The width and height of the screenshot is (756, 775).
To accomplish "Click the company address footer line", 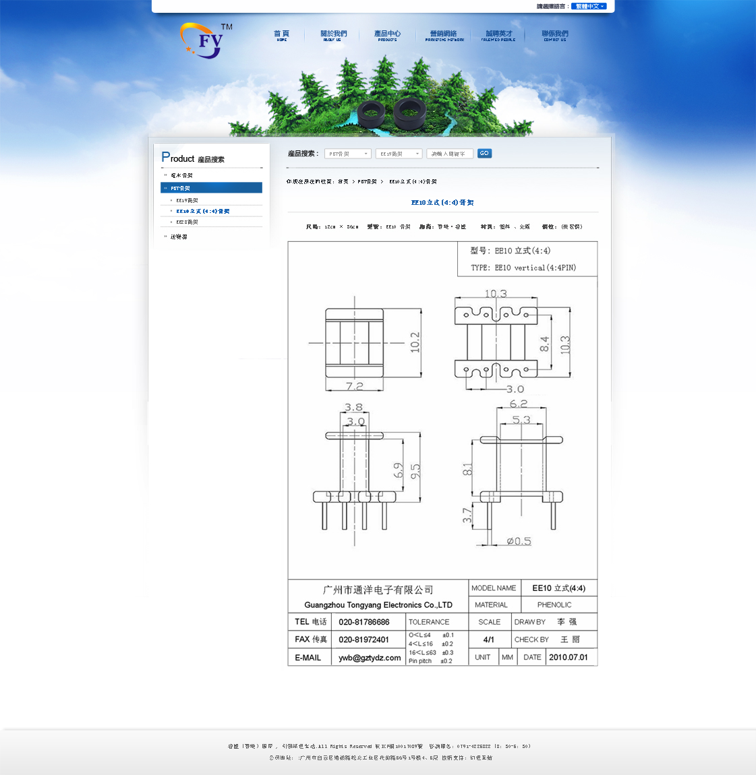I will [380, 757].
